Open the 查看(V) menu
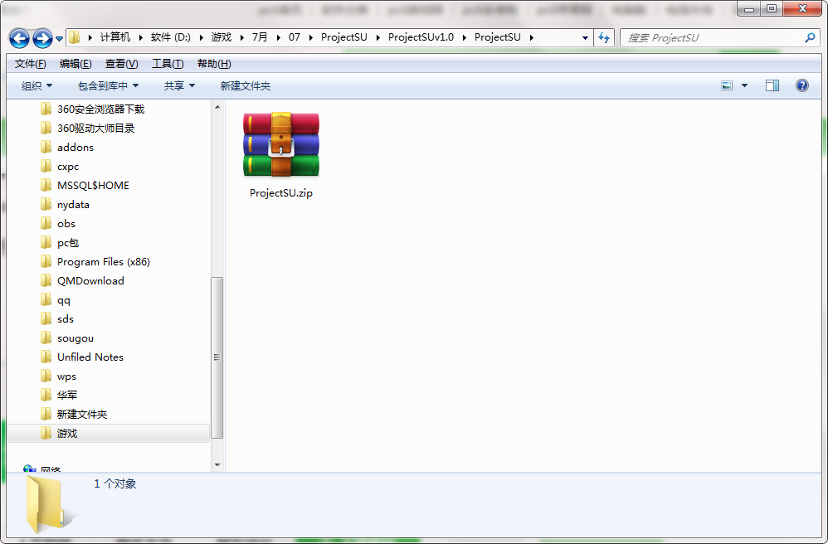The image size is (828, 544). 121,64
